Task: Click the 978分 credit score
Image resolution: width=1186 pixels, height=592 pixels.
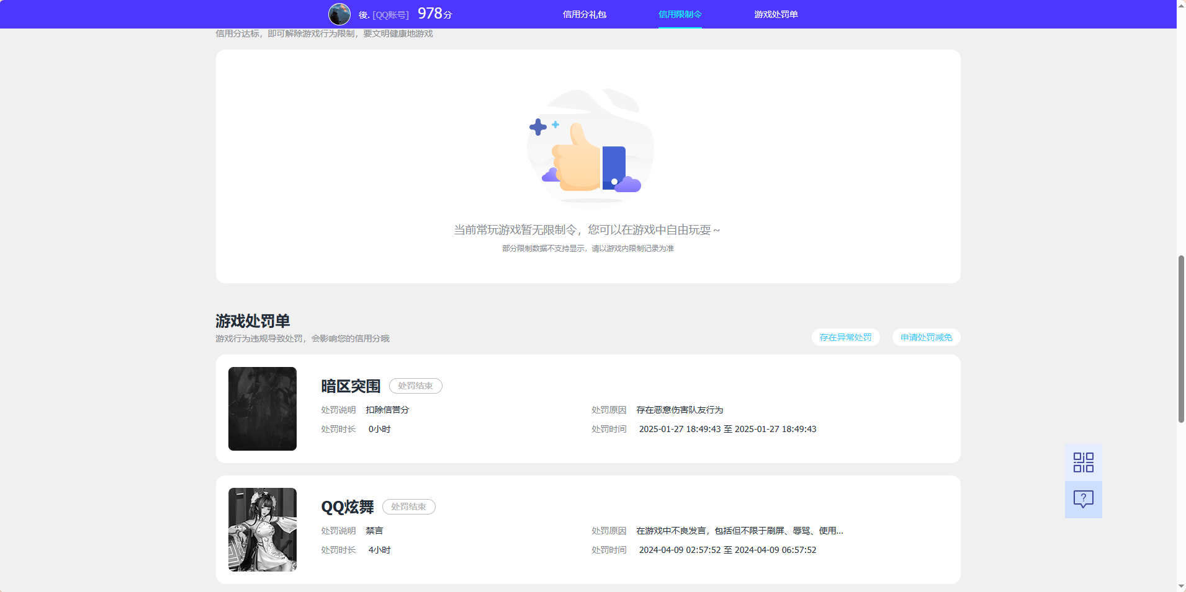Action: point(435,14)
